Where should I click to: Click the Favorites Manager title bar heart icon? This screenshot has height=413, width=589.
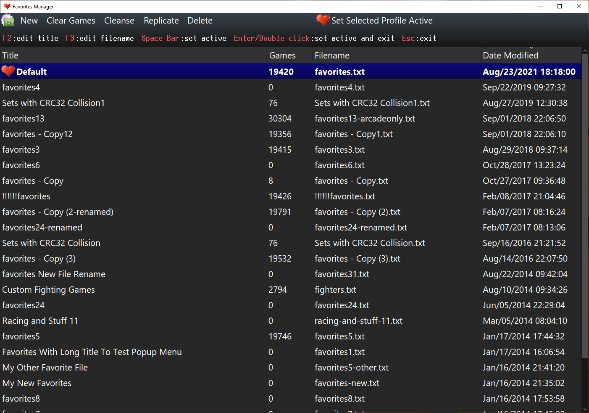pyautogui.click(x=7, y=6)
